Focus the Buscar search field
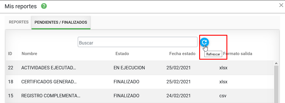 click(x=137, y=42)
